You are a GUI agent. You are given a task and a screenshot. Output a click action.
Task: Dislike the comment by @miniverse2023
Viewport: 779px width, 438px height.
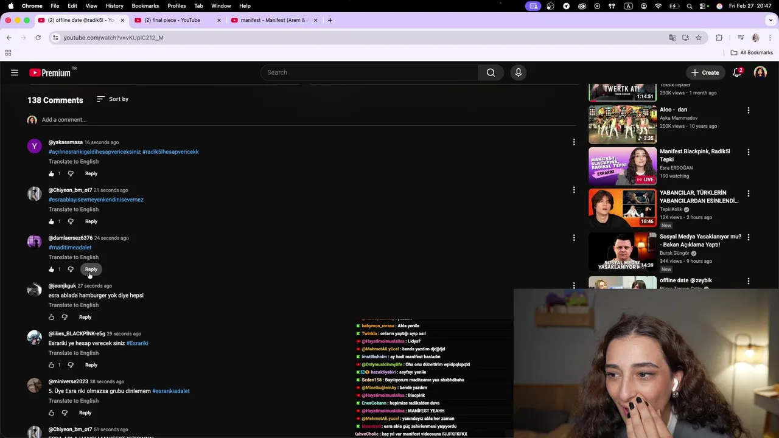[x=65, y=413]
